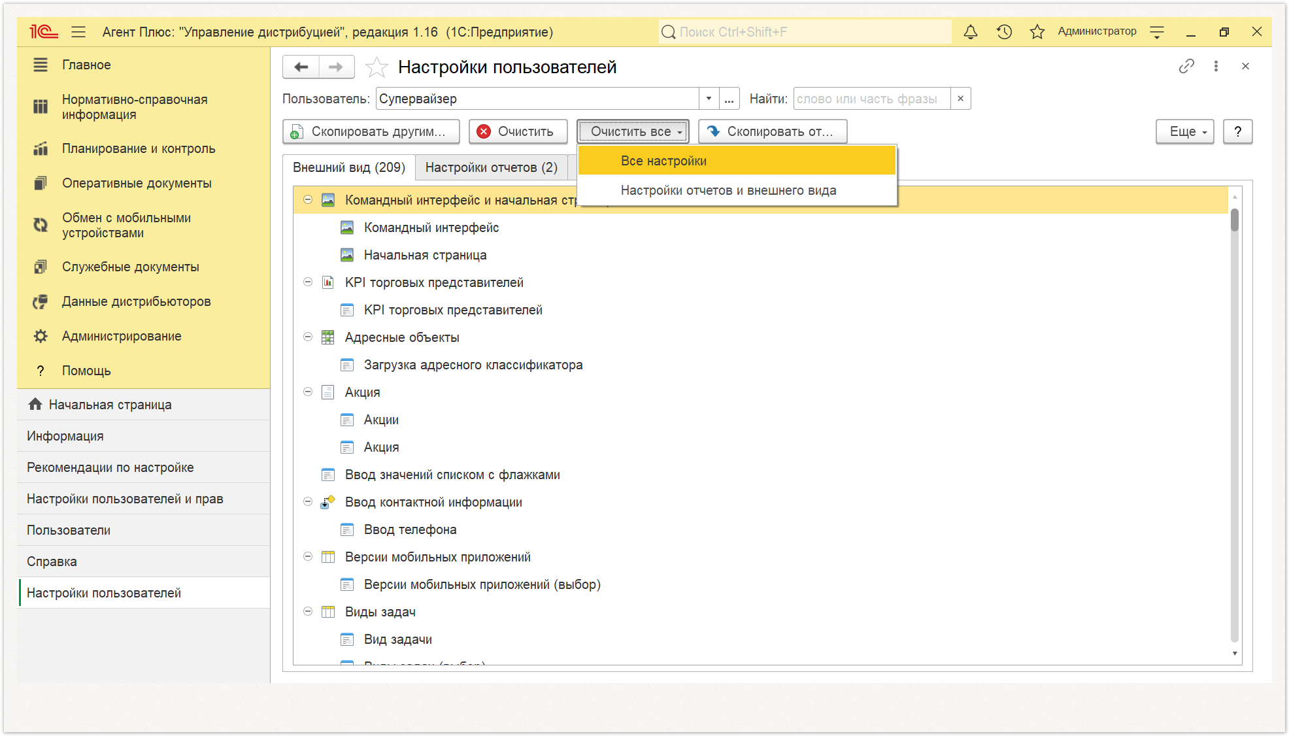Clear the Найти search field
This screenshot has width=1289, height=736.
coord(960,99)
